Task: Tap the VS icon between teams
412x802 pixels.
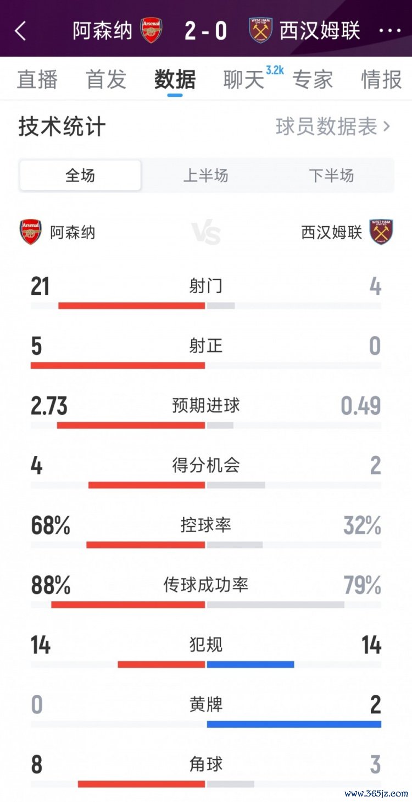Action: click(206, 233)
